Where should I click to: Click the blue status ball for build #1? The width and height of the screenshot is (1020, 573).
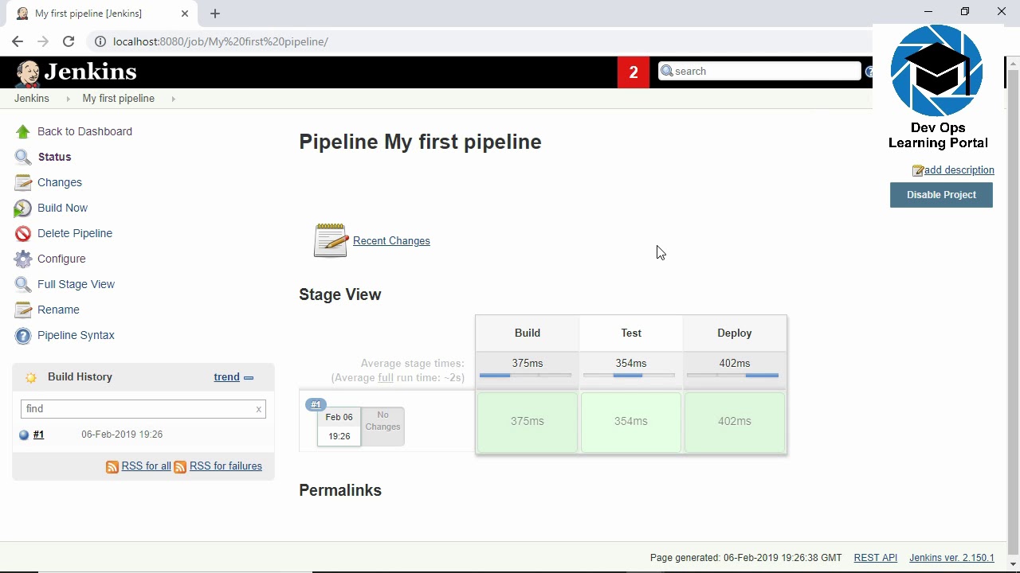click(x=24, y=435)
